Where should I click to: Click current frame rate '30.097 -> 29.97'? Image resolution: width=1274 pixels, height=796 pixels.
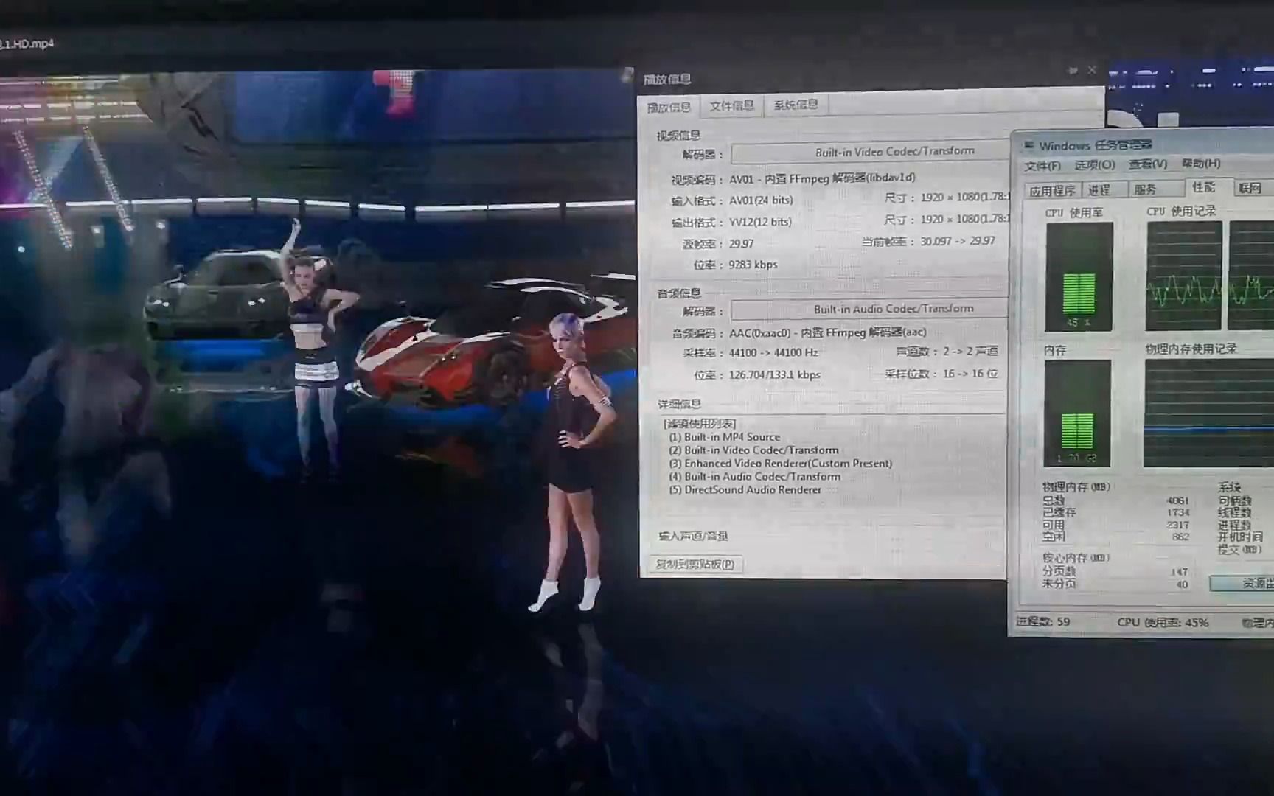tap(957, 241)
